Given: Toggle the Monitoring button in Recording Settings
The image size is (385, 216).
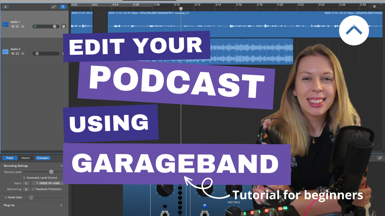Looking at the screenshot, I should point(26,189).
